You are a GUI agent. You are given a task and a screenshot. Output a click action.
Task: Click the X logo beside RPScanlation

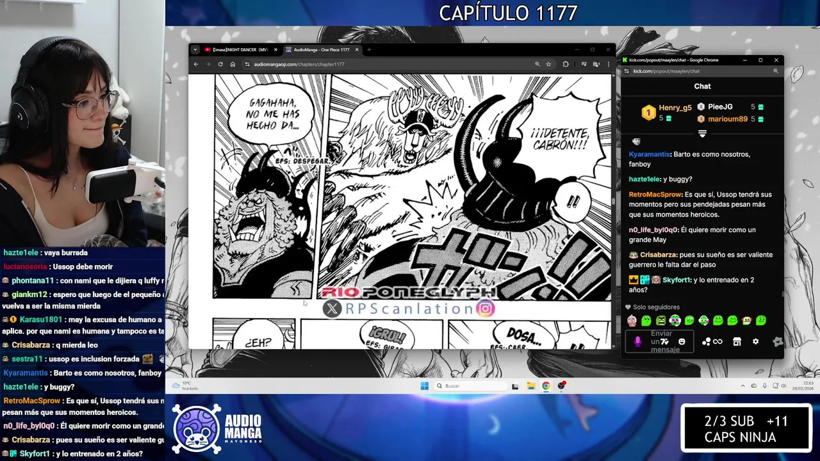pyautogui.click(x=332, y=309)
